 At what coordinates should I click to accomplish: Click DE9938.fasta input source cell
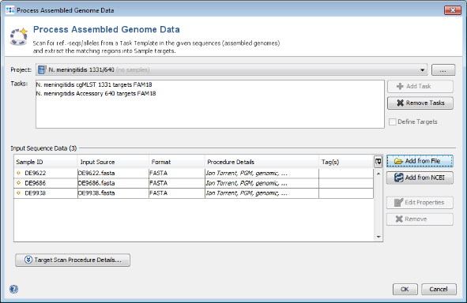pos(113,193)
